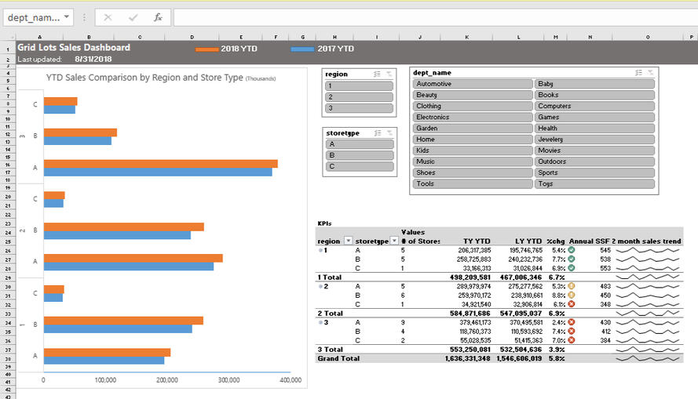Click the Enter checkmark in formula bar

click(133, 17)
